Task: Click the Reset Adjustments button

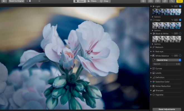Action: coord(167,109)
